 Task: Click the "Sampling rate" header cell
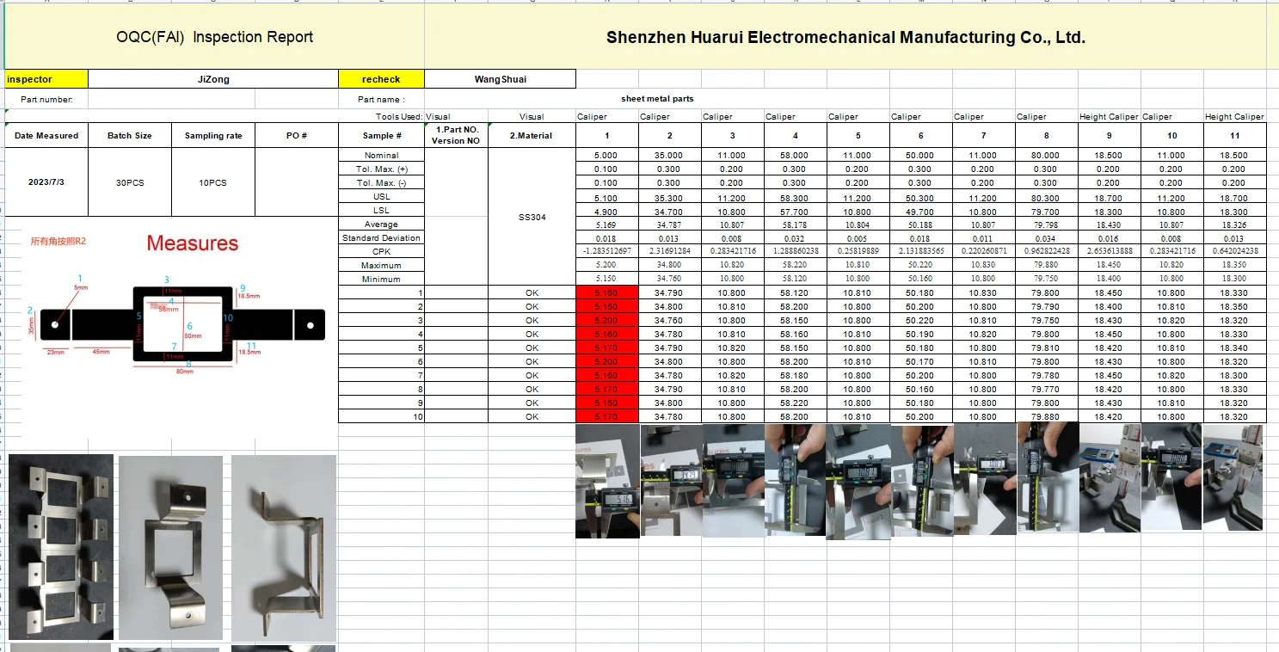tap(213, 136)
